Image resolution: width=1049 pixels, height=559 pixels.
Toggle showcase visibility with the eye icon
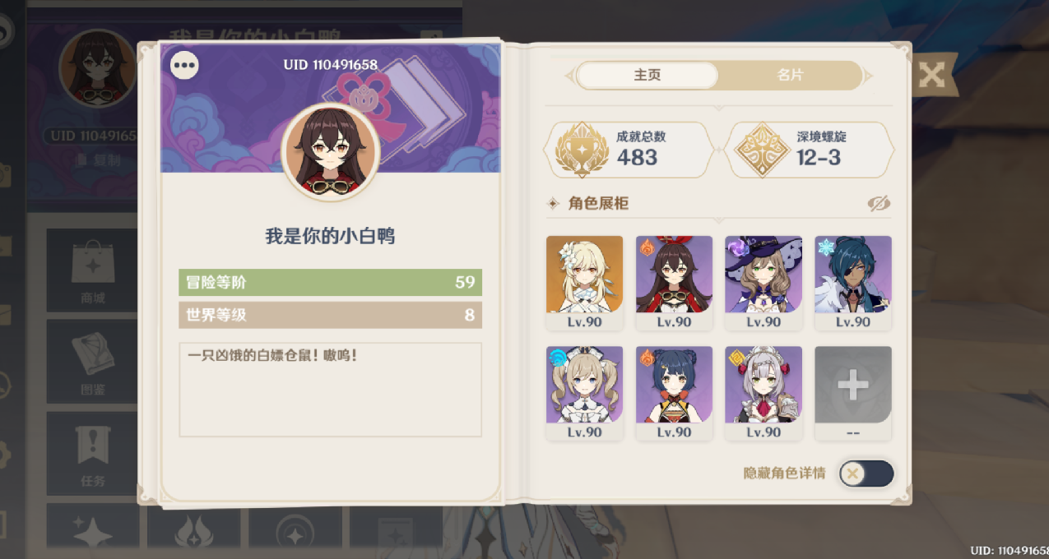point(879,204)
